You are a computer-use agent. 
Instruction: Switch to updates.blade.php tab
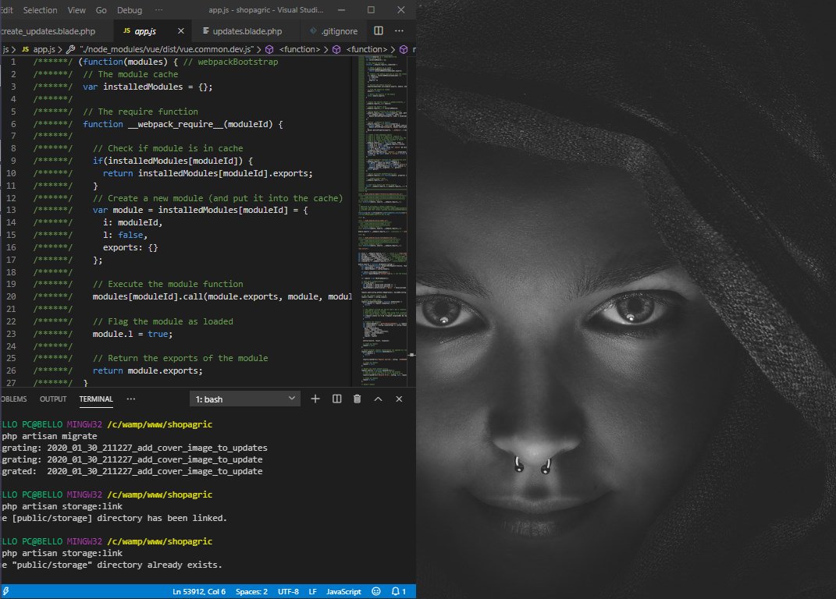pos(247,31)
